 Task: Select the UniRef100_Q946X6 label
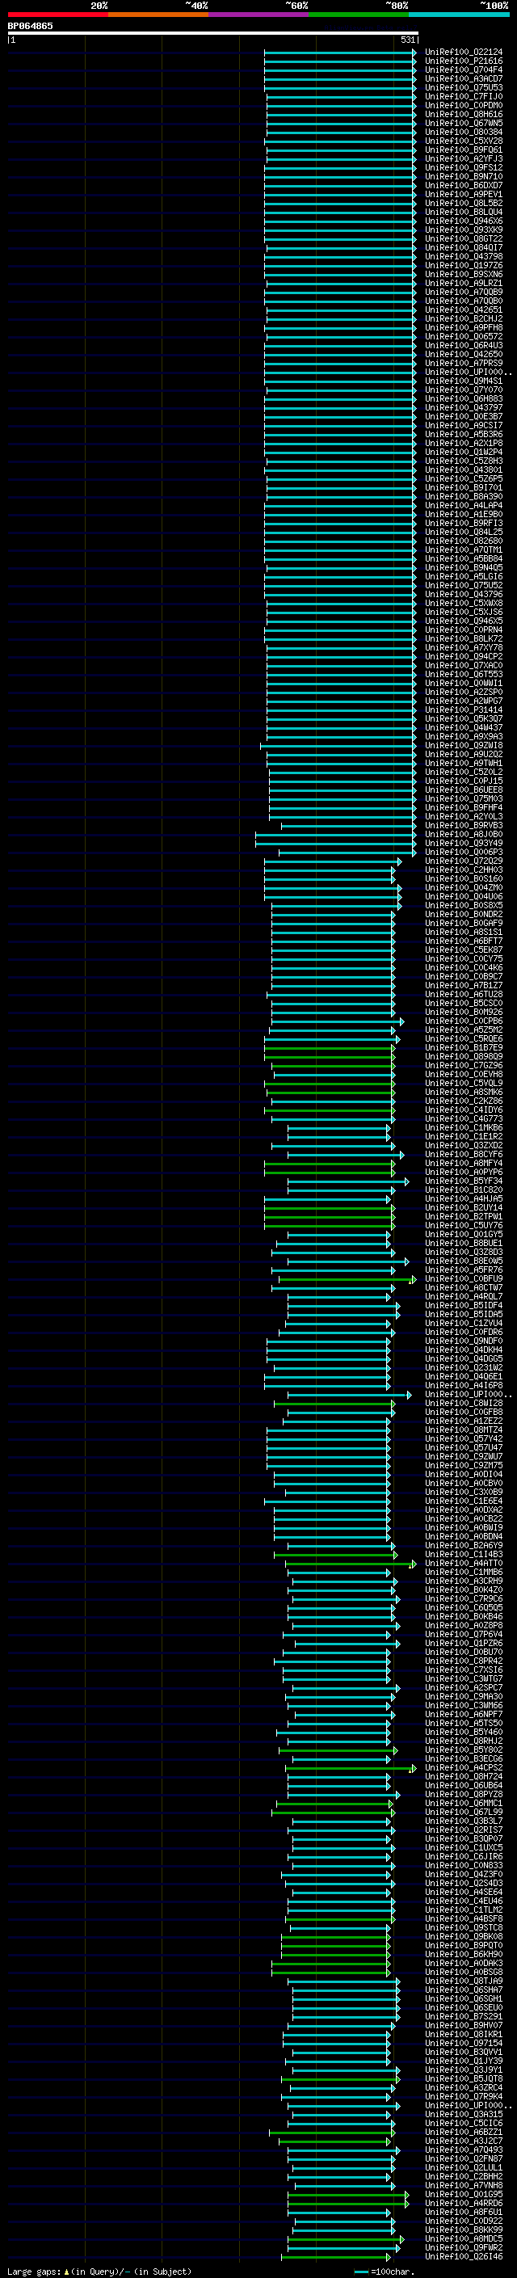(x=463, y=221)
